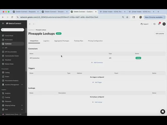The image size is (167, 125).
Task: Open Procurement Analytics
Action: tap(11, 80)
